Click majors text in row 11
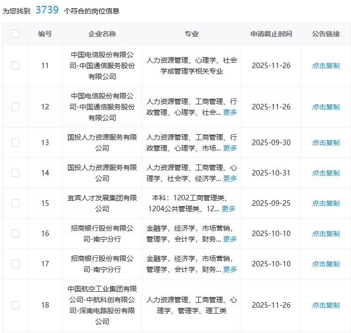This screenshot has height=333, width=351. (x=191, y=66)
